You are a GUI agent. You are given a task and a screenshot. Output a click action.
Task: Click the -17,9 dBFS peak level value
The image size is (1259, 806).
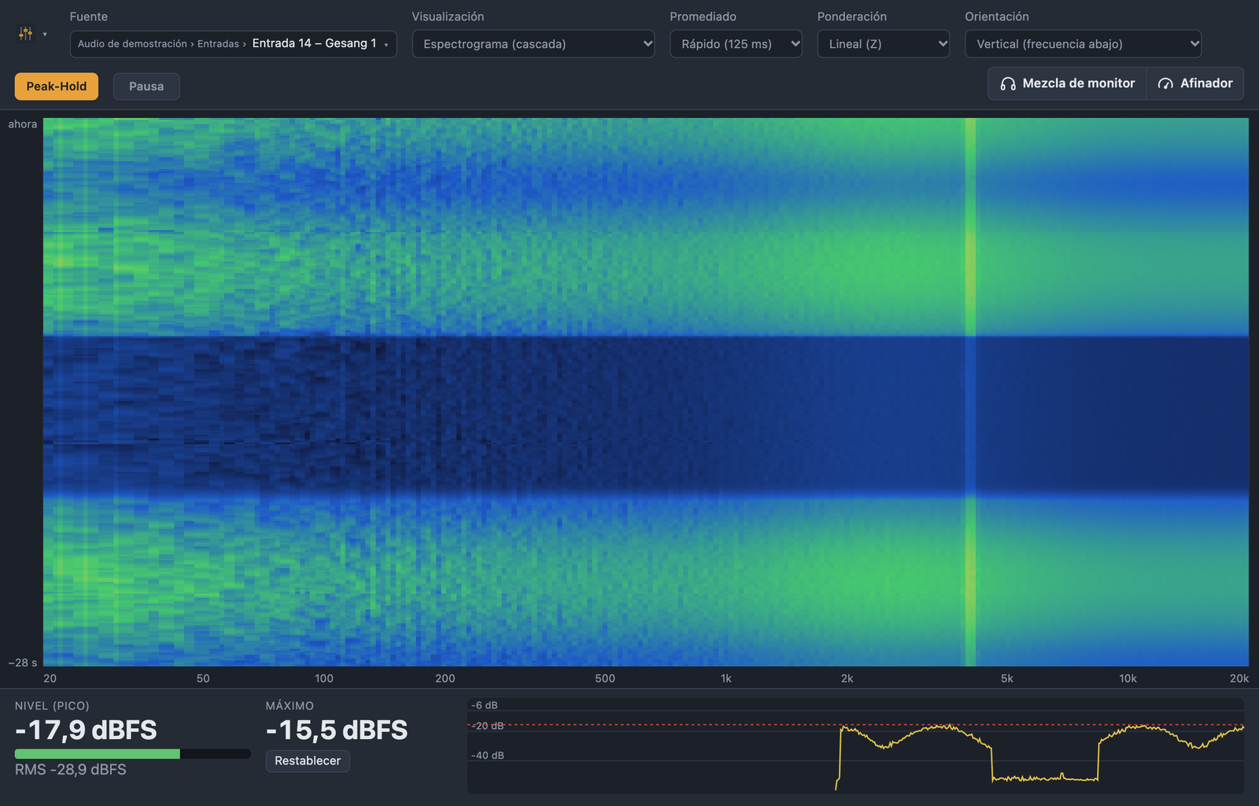pyautogui.click(x=86, y=730)
